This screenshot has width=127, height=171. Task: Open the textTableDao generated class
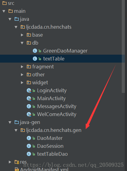click(53, 154)
